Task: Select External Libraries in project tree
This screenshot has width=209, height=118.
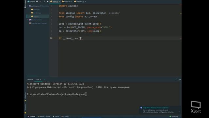Action: [x=36, y=20]
